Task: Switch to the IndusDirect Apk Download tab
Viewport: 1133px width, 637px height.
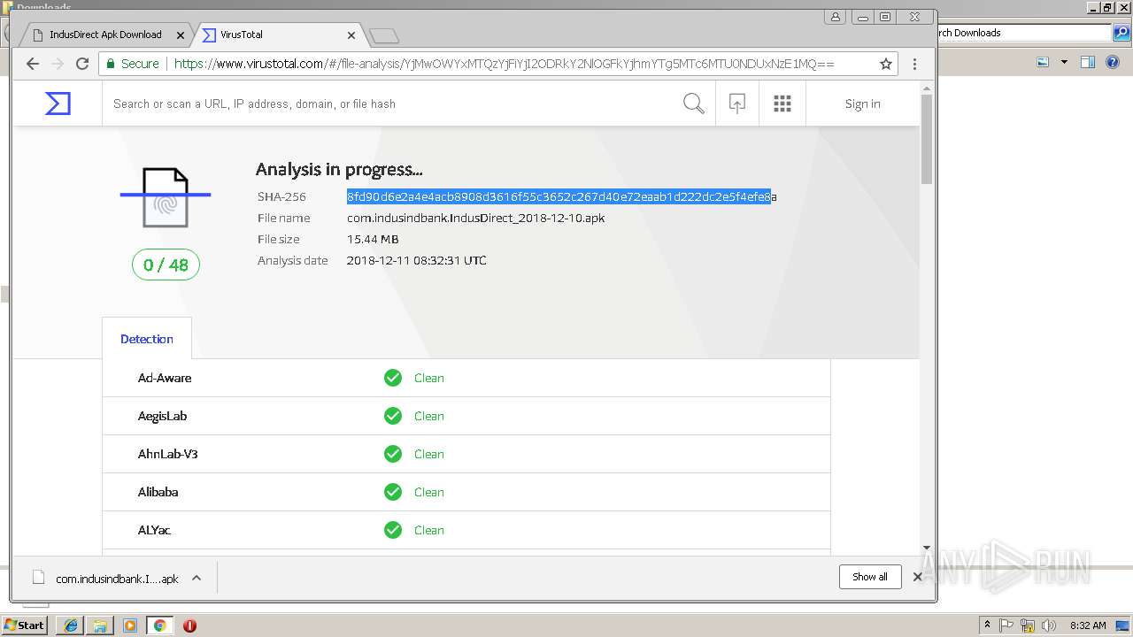Action: 105,35
